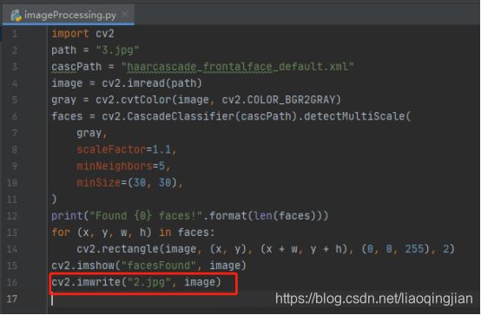Click the 'scaleFactor=1.1' argument
This screenshot has height=315, width=481.
point(124,149)
